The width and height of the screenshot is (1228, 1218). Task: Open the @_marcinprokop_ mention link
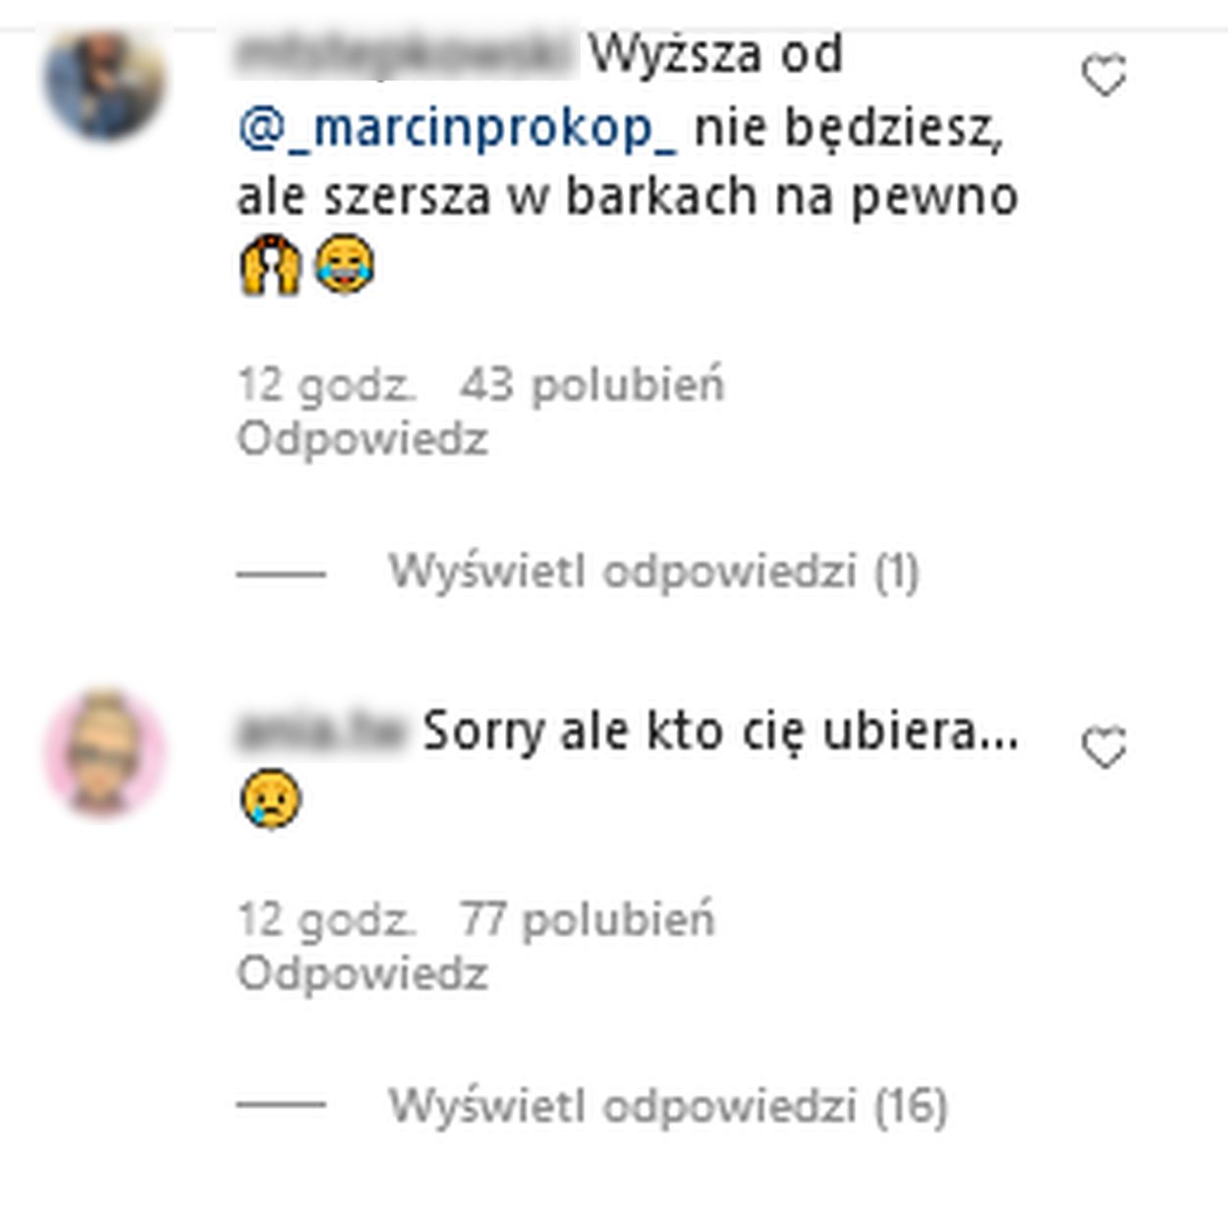(457, 129)
